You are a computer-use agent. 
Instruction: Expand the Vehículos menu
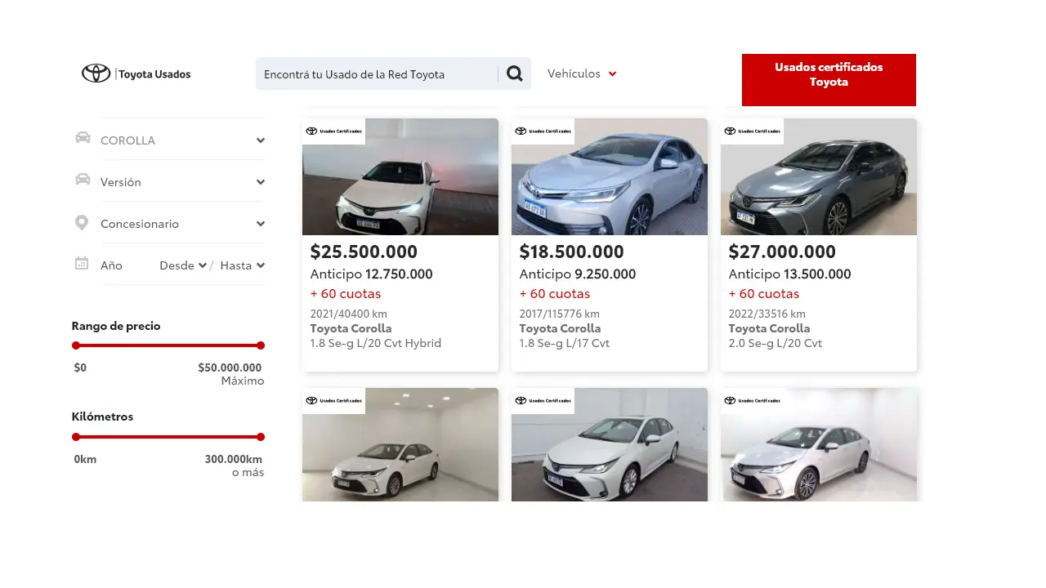[x=582, y=73]
